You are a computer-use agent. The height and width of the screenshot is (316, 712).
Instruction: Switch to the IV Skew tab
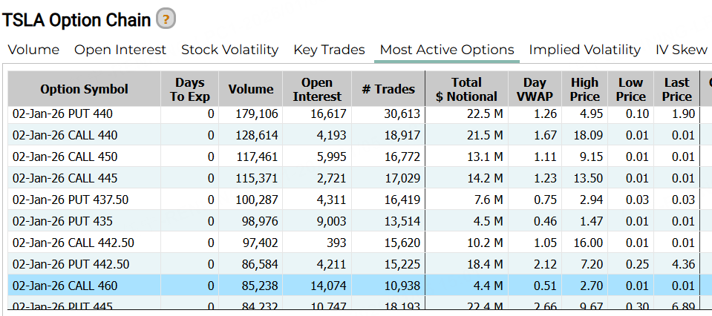point(681,50)
